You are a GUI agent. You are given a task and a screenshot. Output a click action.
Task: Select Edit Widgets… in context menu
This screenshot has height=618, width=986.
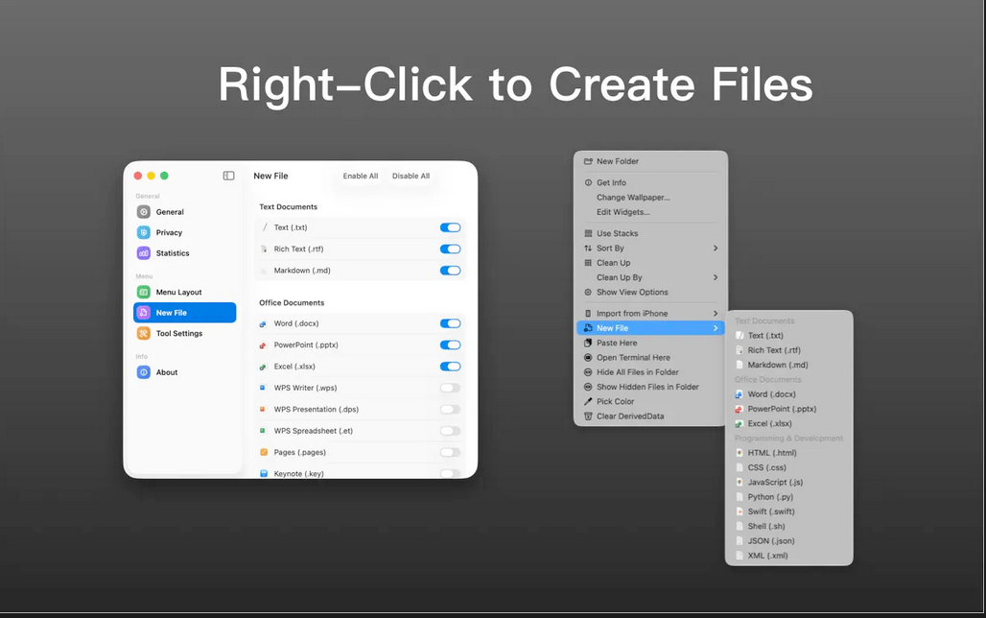pyautogui.click(x=623, y=212)
